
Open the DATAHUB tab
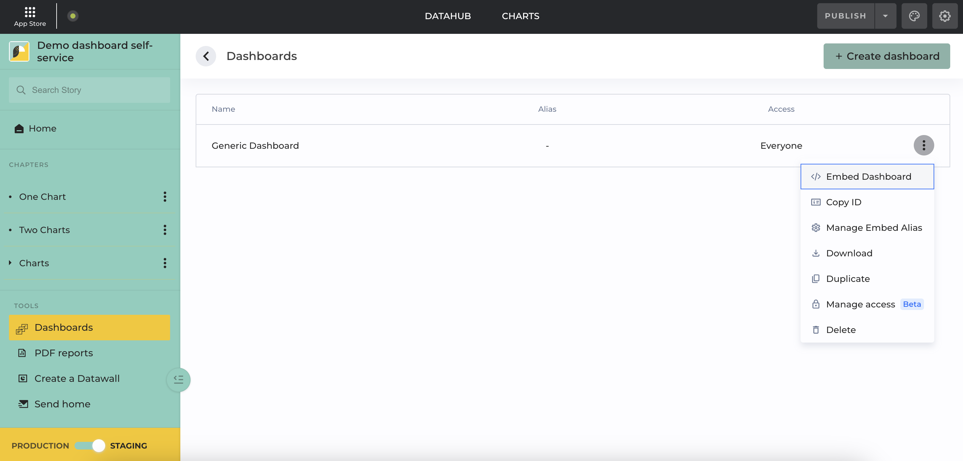coord(448,16)
